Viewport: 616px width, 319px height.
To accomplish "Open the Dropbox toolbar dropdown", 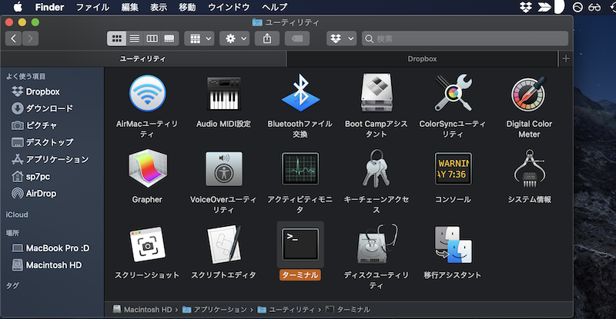I will click(x=341, y=38).
